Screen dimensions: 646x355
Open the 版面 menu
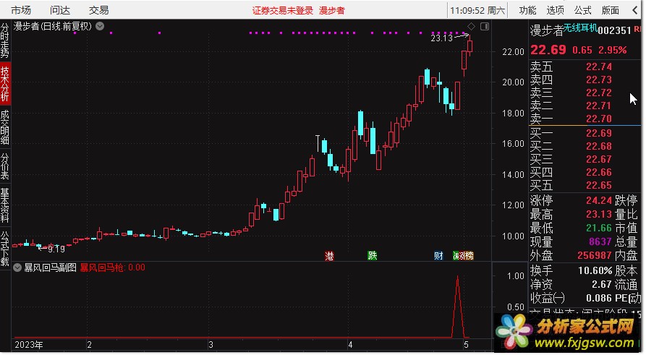610,10
